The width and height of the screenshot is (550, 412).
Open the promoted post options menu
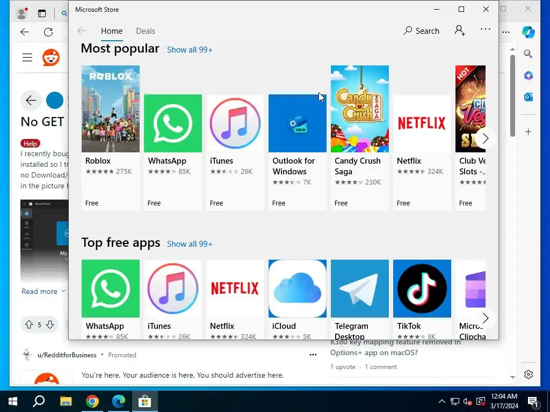click(313, 355)
